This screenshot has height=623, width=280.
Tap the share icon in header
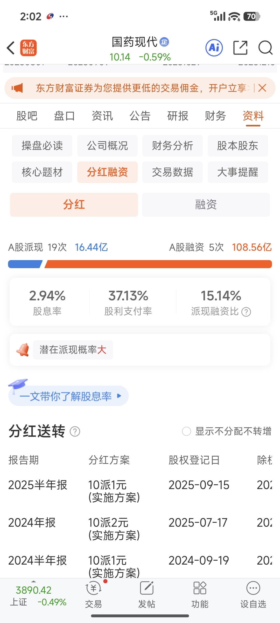click(240, 48)
